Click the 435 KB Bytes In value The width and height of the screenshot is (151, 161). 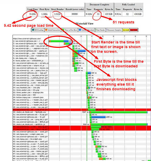109,14
